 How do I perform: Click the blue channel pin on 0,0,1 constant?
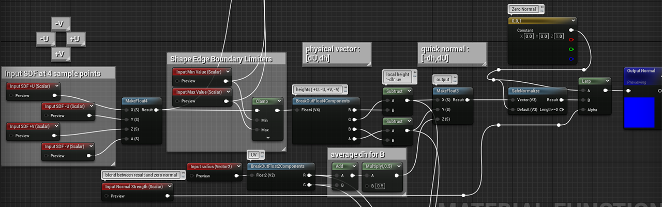[571, 59]
